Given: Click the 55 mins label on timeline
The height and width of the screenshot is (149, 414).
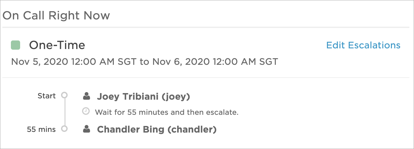Looking at the screenshot, I should tap(41, 129).
